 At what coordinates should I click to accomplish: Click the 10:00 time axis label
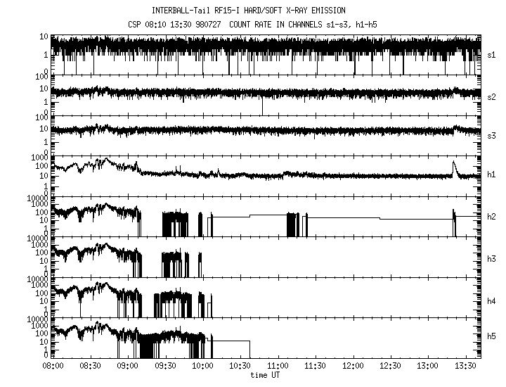[202, 366]
